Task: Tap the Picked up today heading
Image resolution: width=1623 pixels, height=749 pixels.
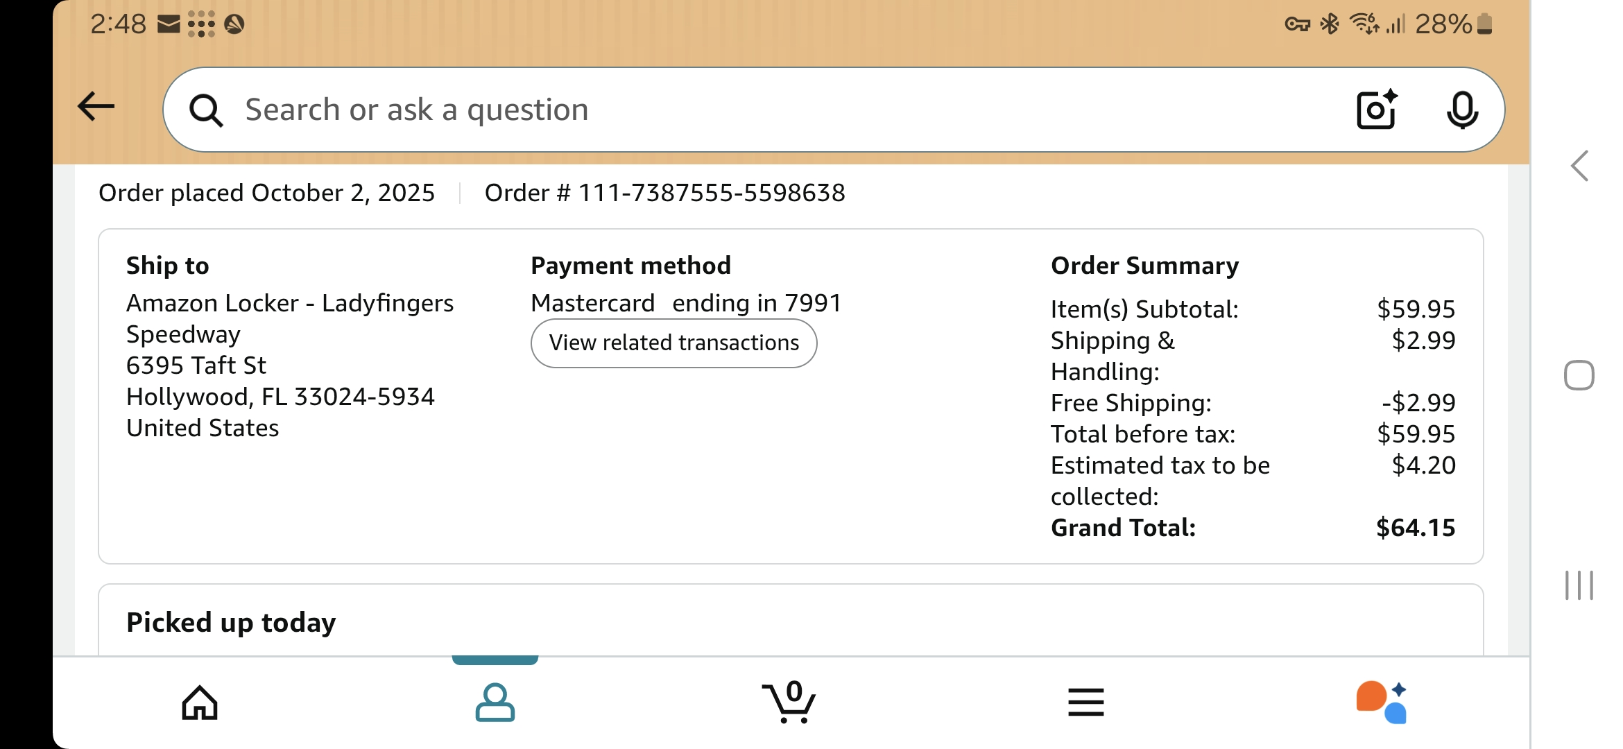Action: pos(231,623)
